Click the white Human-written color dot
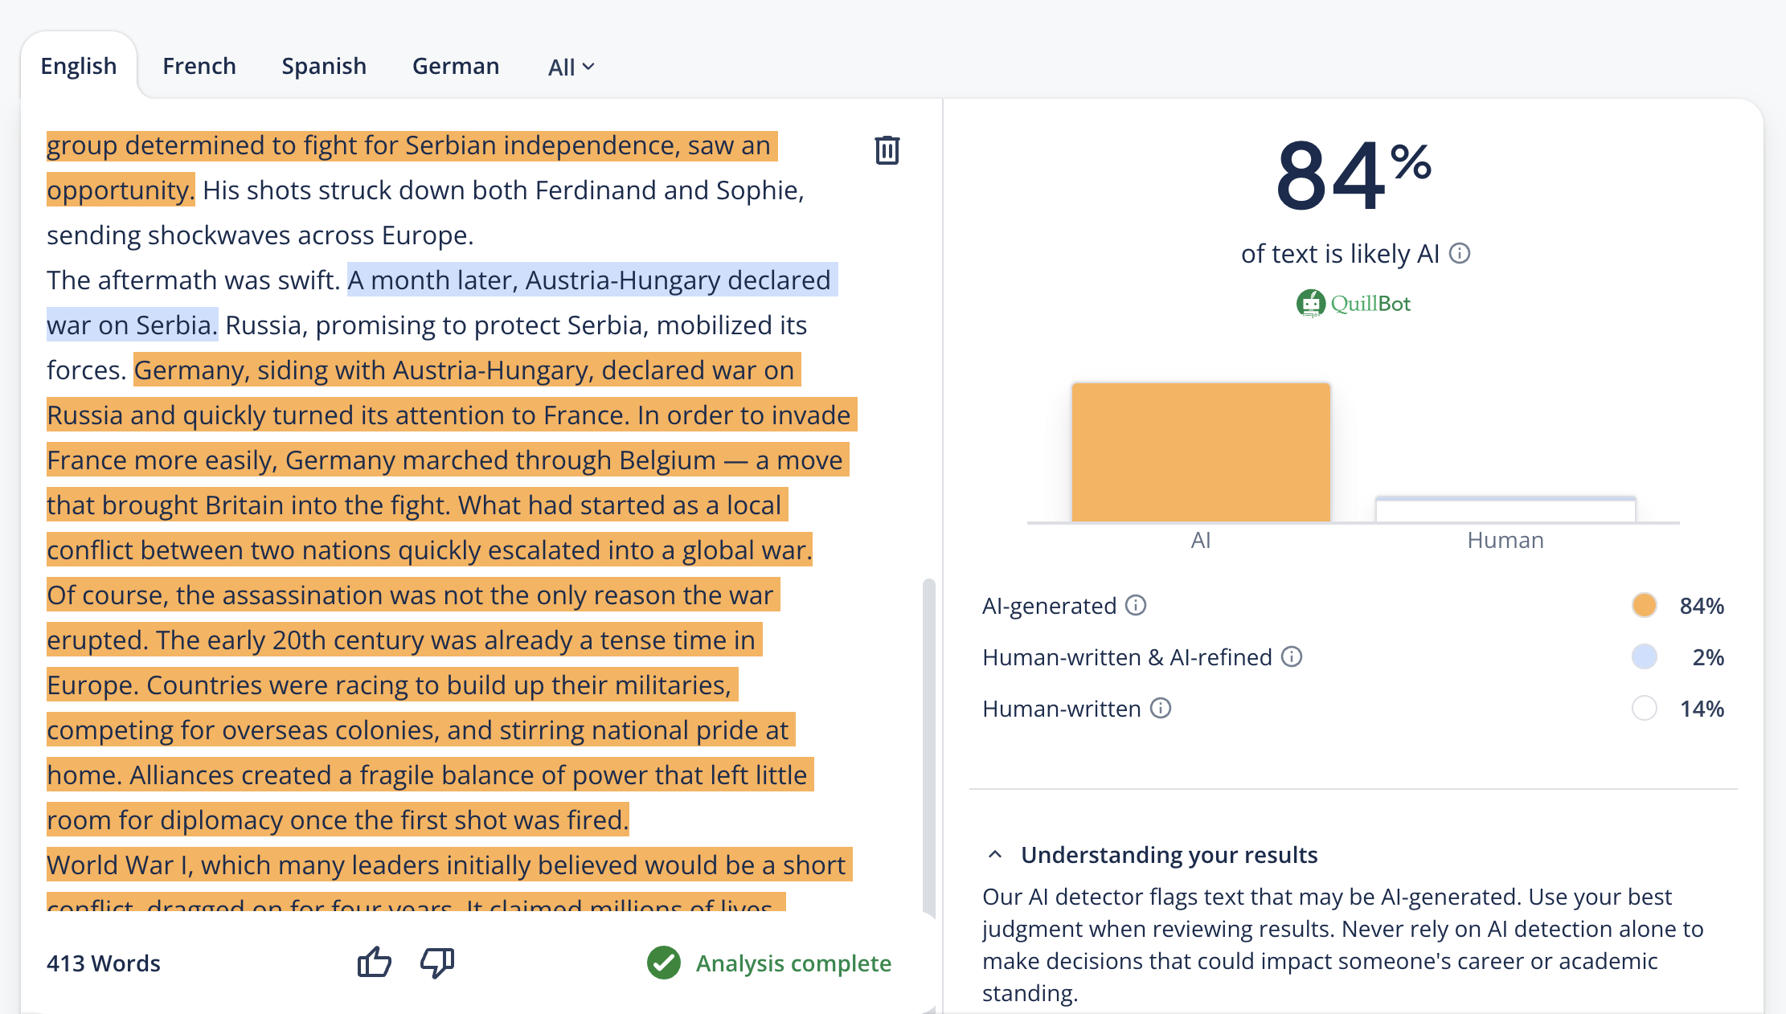 1644,708
